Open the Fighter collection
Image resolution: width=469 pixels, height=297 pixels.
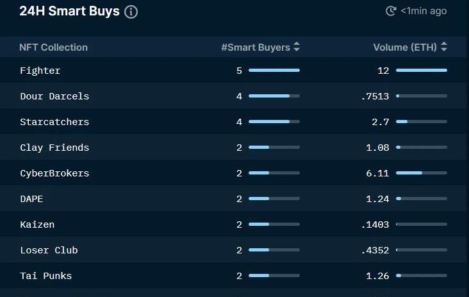pyautogui.click(x=40, y=70)
